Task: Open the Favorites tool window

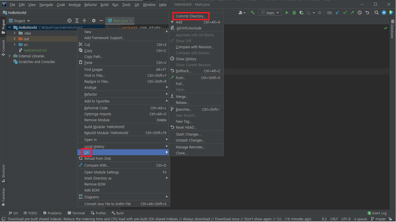Action: coord(3,197)
